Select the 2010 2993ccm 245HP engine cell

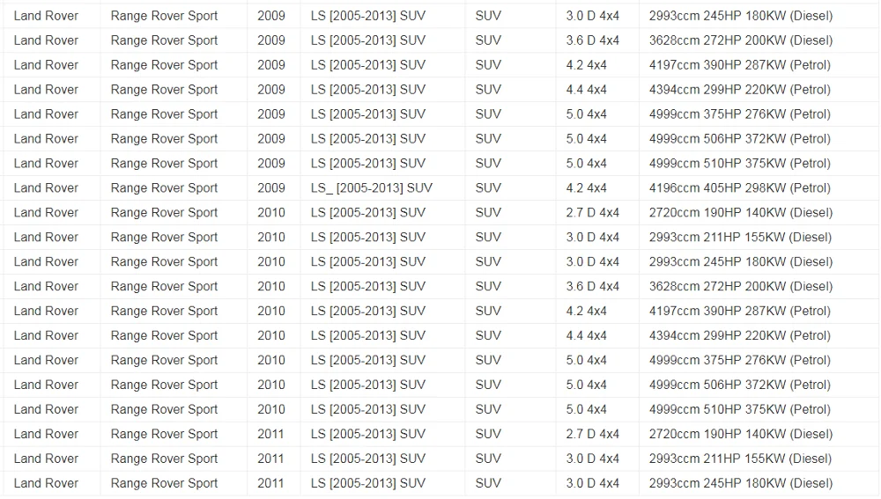tap(740, 261)
